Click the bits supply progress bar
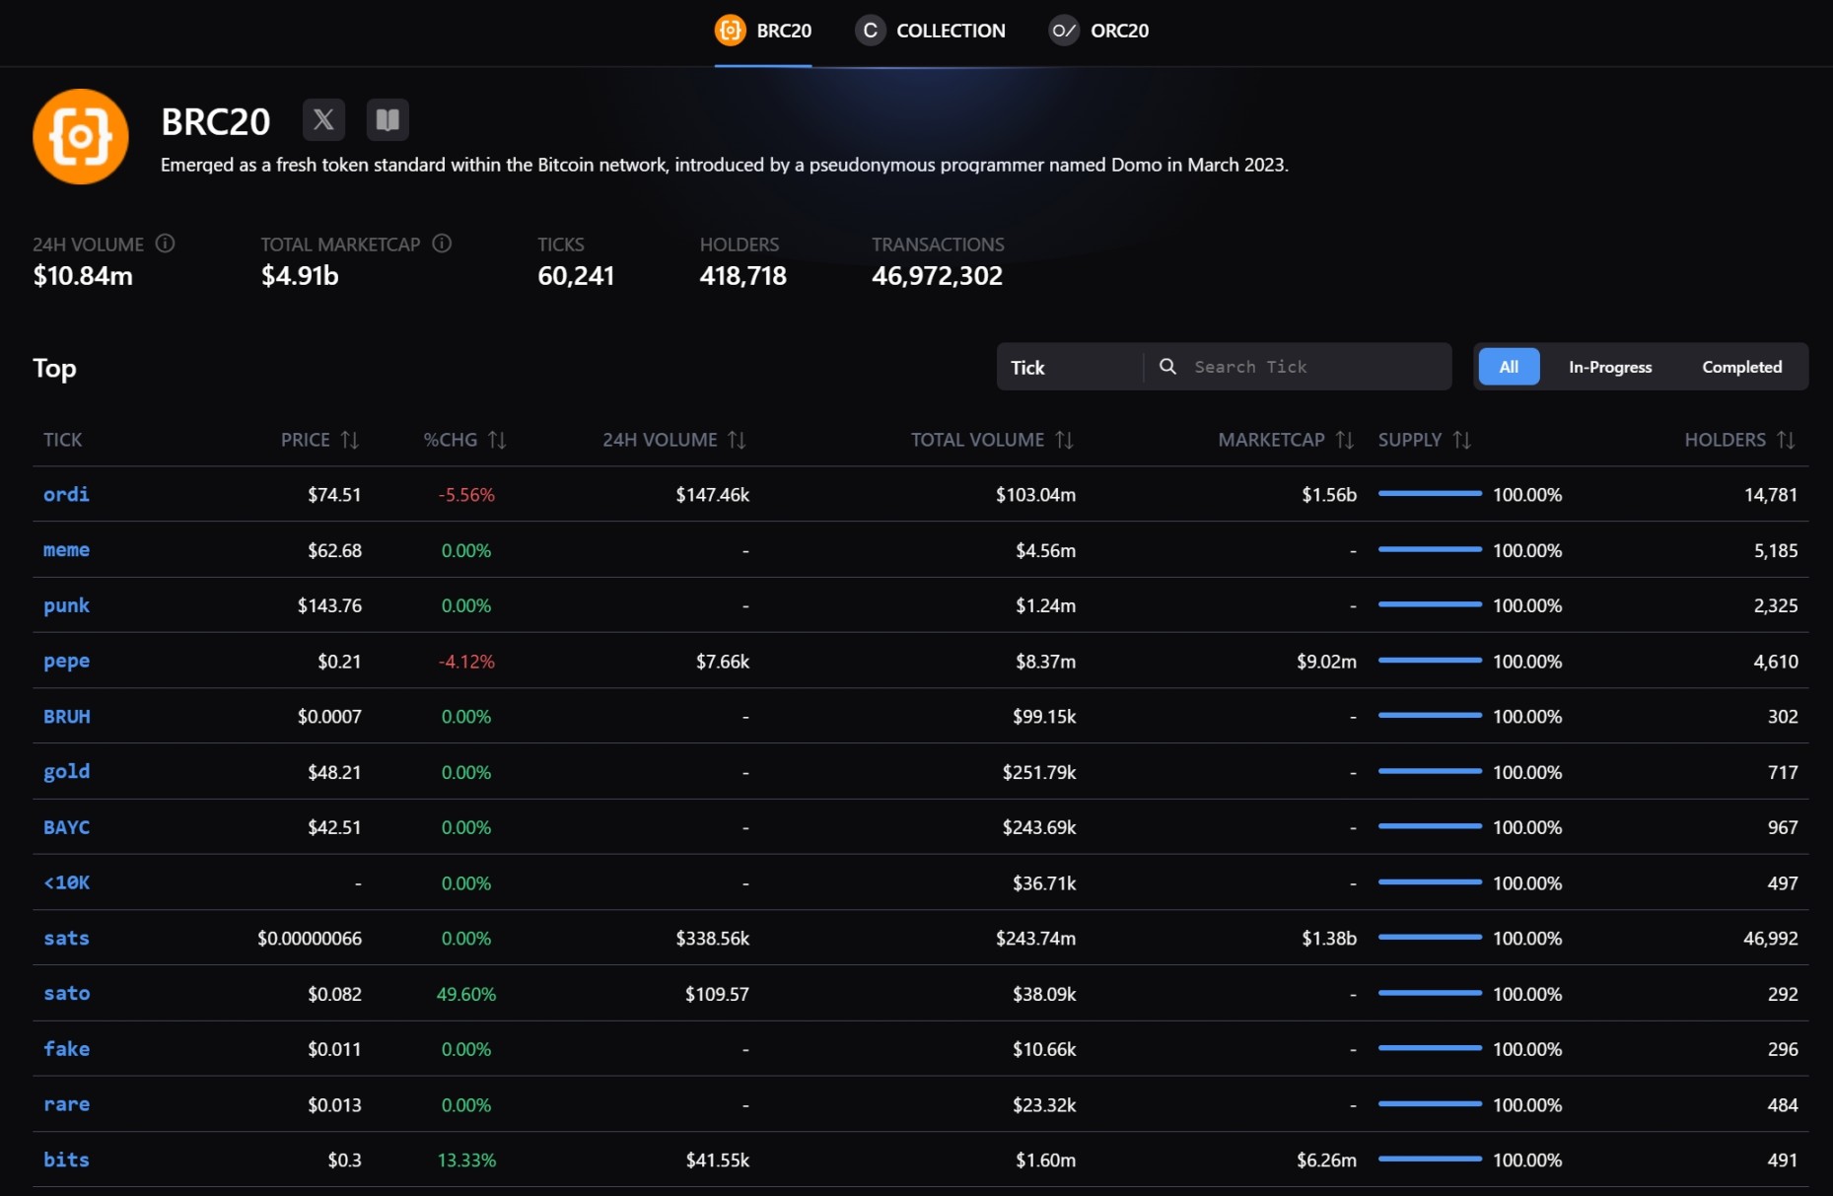The image size is (1833, 1196). coord(1430,1159)
